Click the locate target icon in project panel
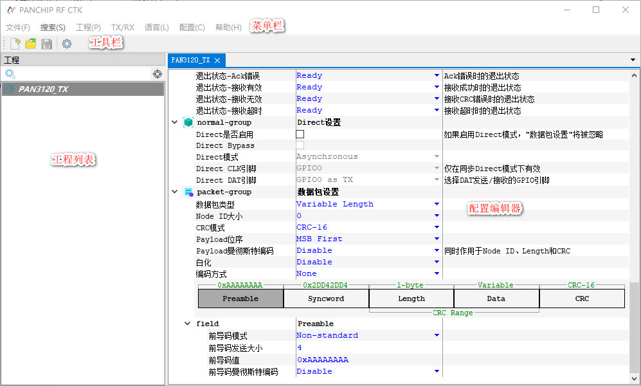The width and height of the screenshot is (641, 386). [x=158, y=75]
